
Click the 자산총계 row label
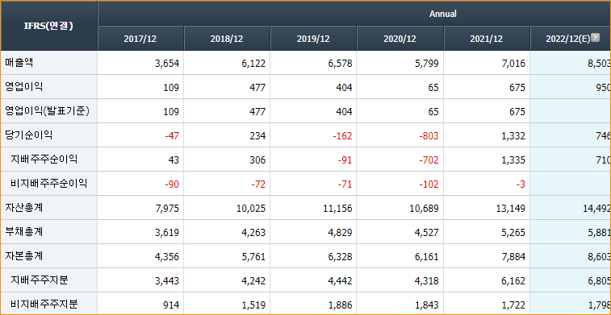tap(23, 207)
